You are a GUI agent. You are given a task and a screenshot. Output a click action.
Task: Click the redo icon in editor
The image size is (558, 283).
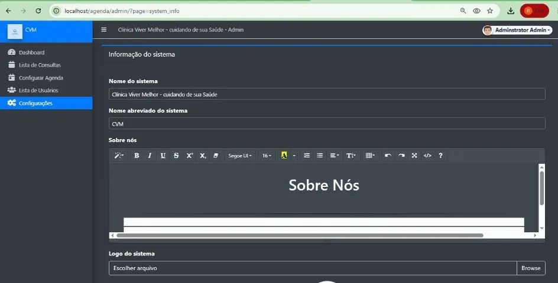coord(401,156)
